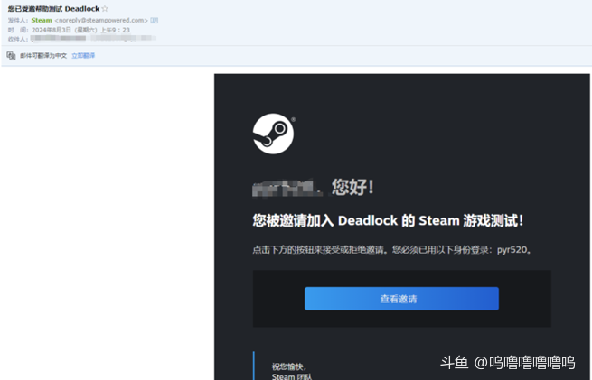Image resolution: width=592 pixels, height=380 pixels.
Task: Click the sender name Steam
Action: [x=42, y=20]
